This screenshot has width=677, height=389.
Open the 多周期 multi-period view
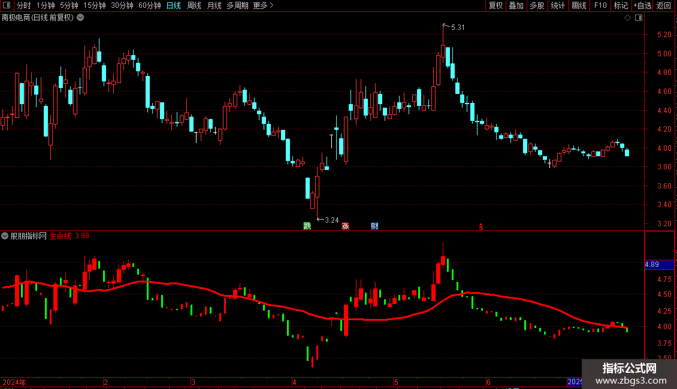tap(237, 5)
